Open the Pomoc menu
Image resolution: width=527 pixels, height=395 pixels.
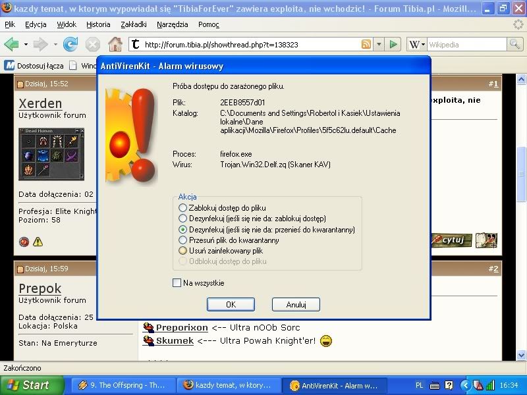click(x=209, y=24)
